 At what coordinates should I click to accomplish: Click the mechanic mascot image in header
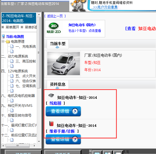pyautogui.click(x=78, y=6)
